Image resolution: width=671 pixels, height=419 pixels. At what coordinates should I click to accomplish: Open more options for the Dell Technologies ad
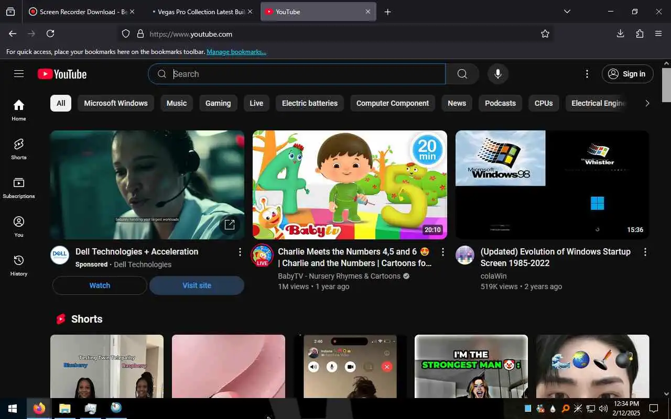pos(240,252)
